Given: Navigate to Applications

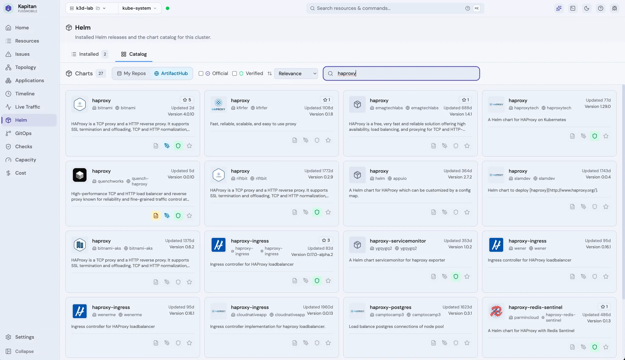Looking at the screenshot, I should tap(29, 80).
